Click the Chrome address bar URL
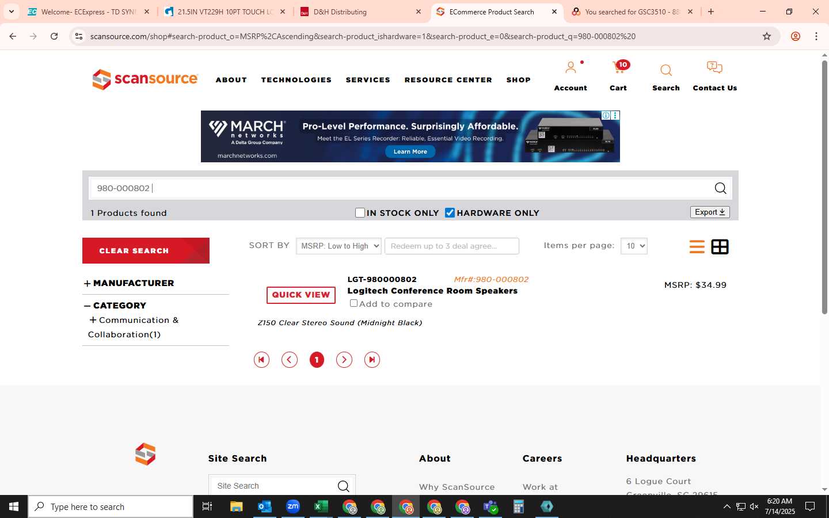 point(363,36)
